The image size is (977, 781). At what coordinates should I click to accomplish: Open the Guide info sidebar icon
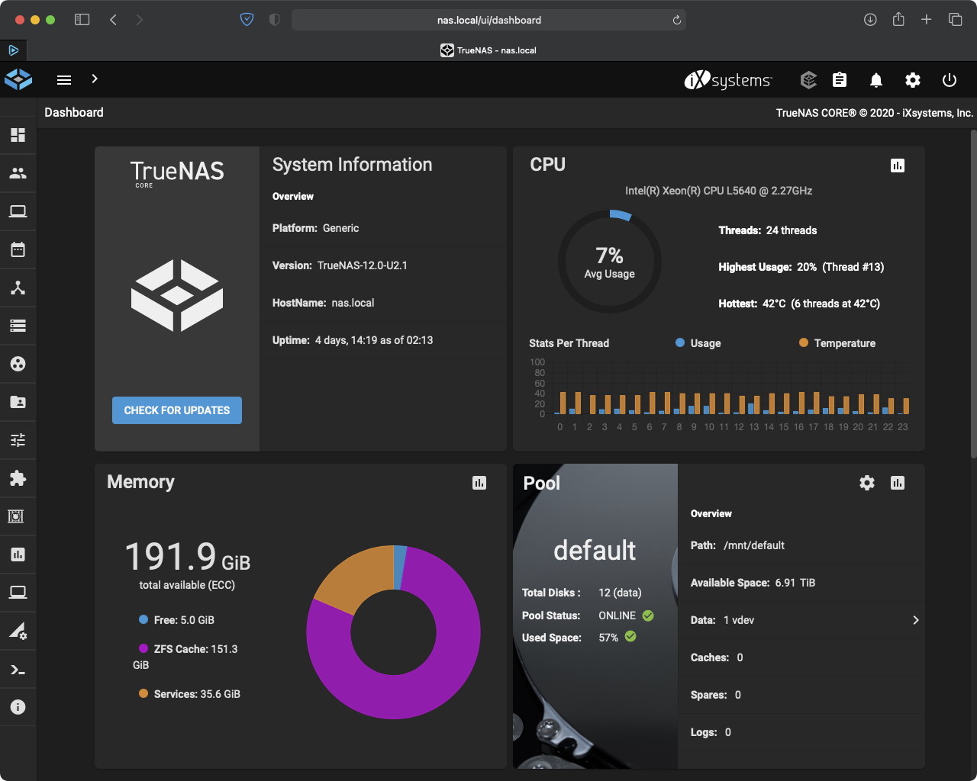18,707
